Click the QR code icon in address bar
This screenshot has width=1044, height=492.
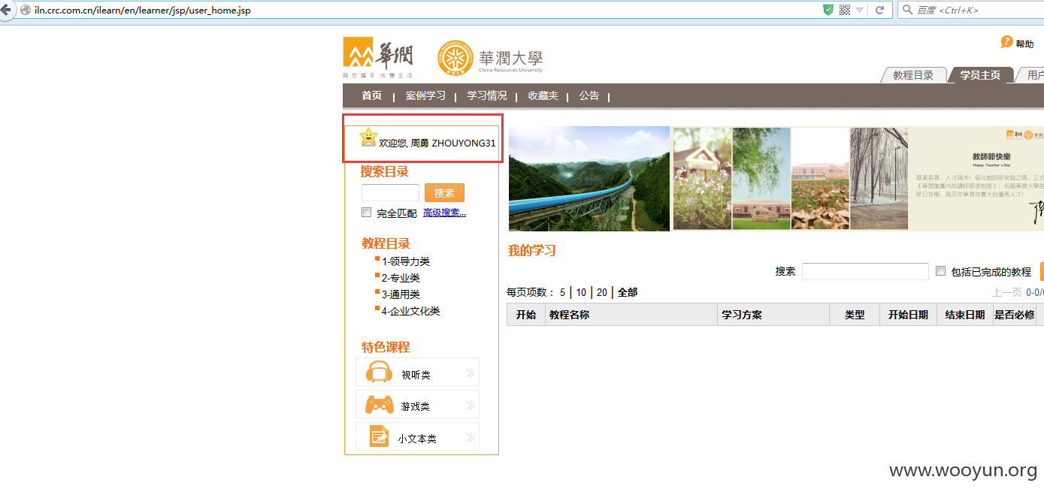[845, 10]
